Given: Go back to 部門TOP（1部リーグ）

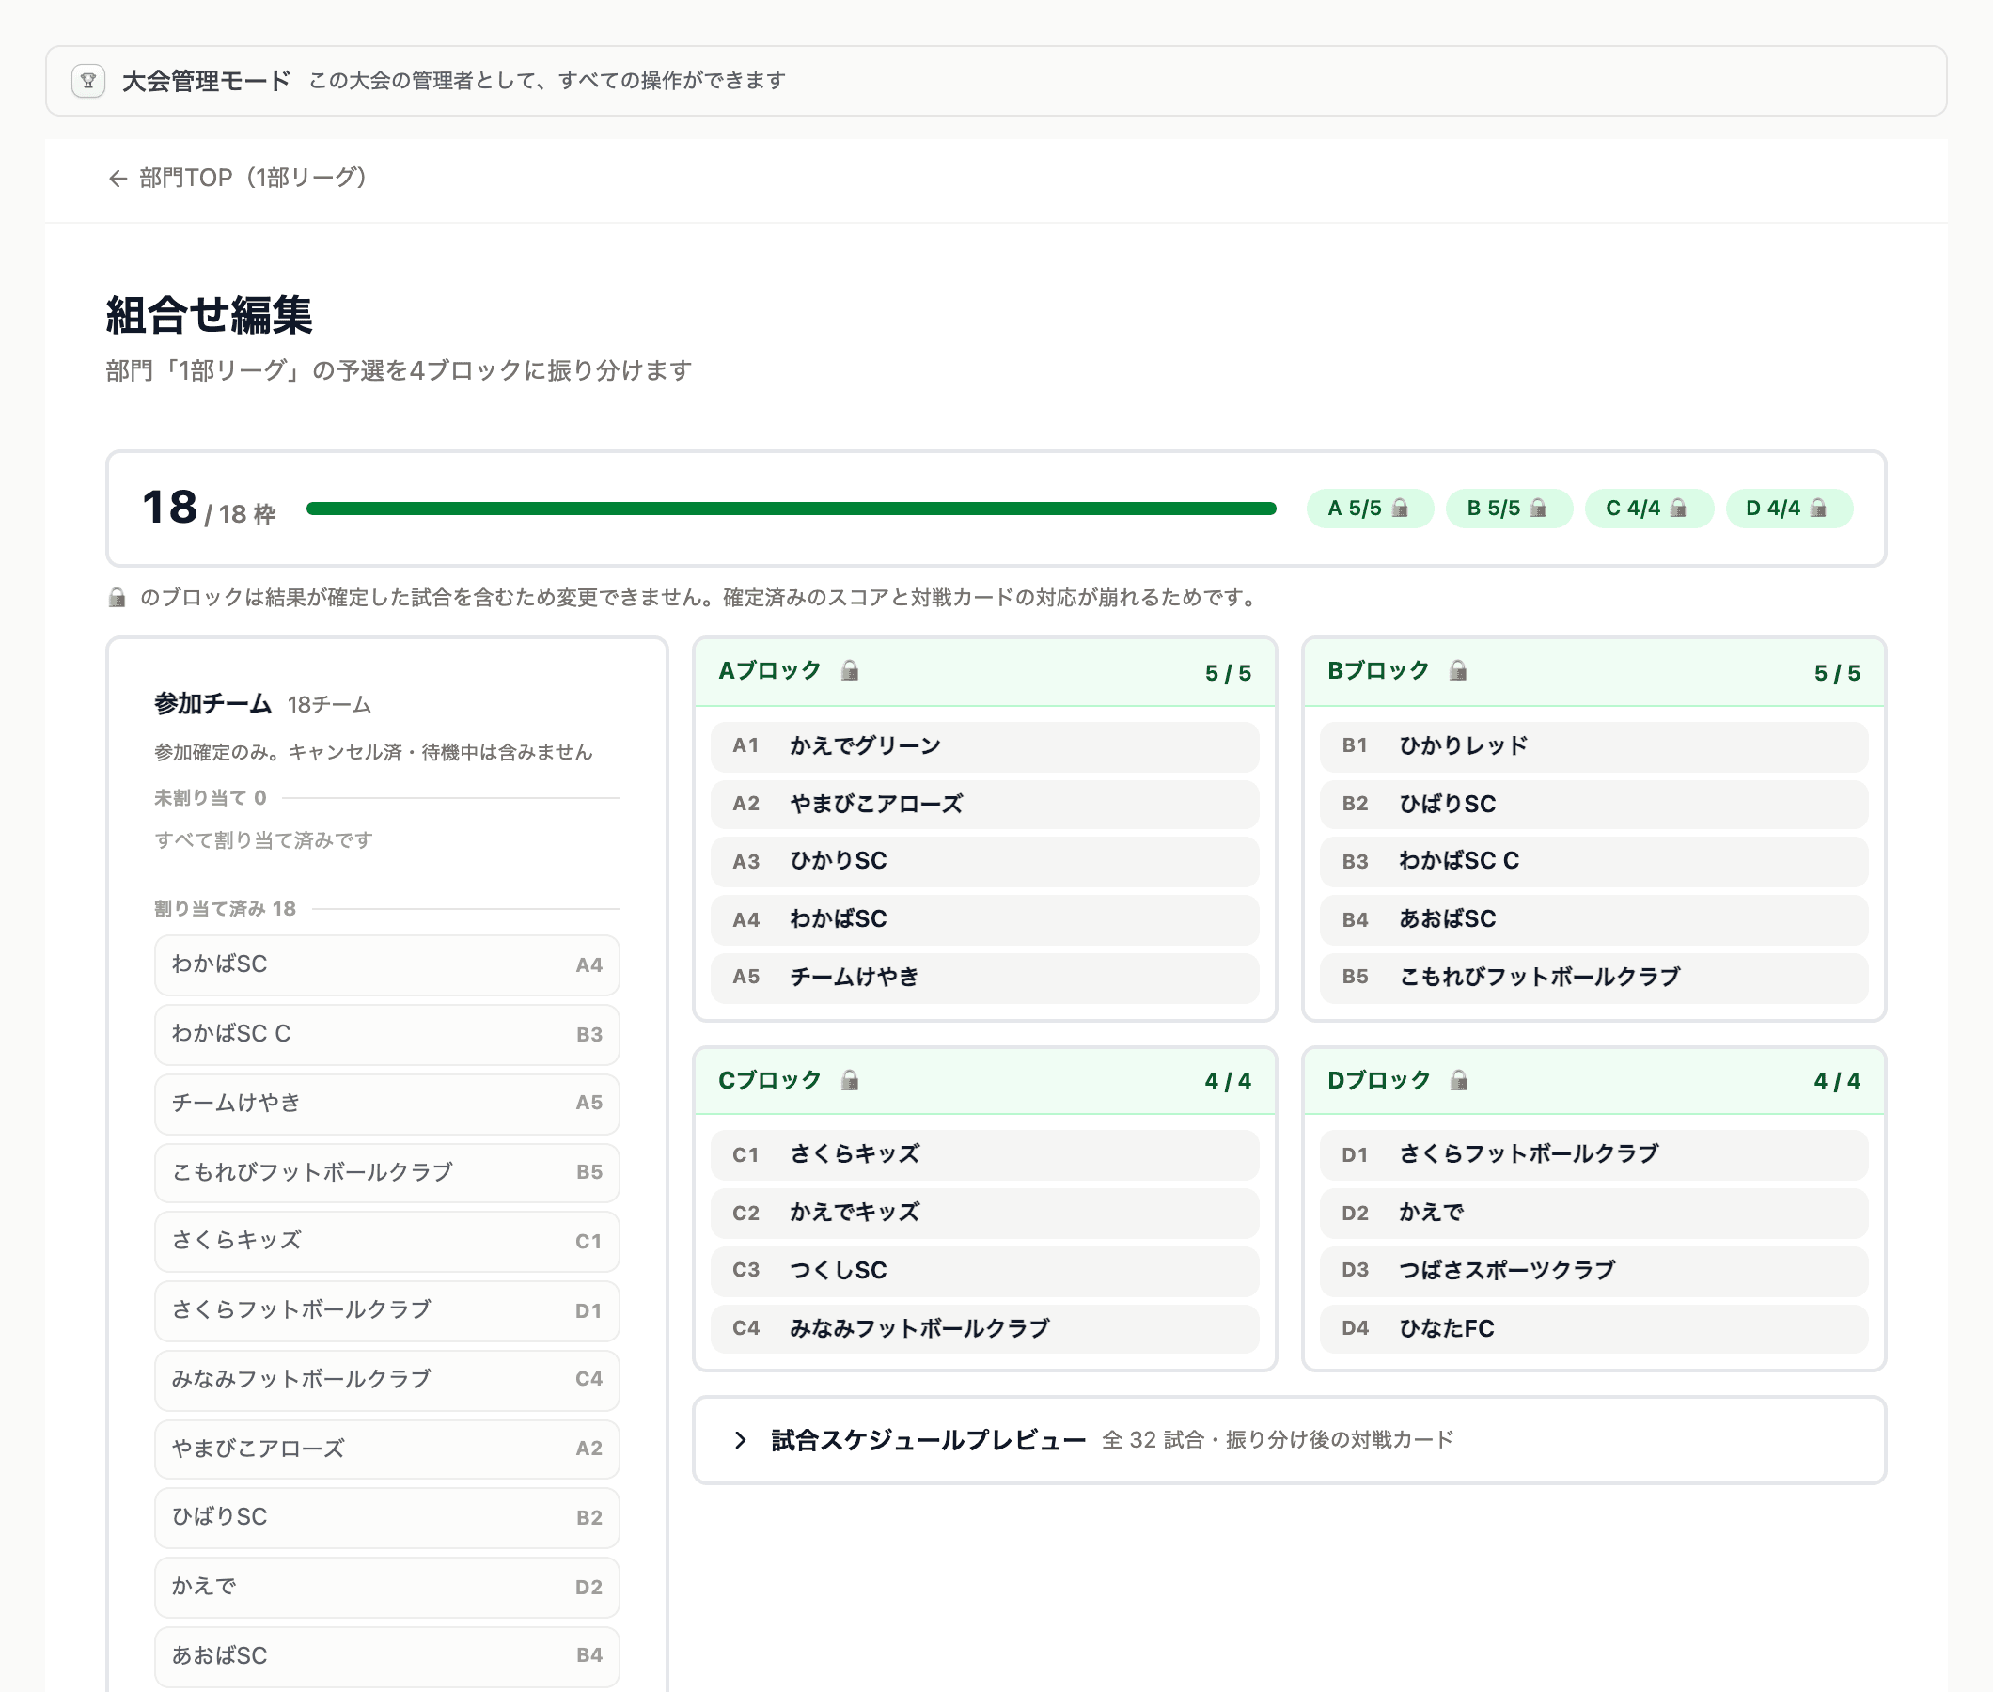Looking at the screenshot, I should tap(238, 179).
